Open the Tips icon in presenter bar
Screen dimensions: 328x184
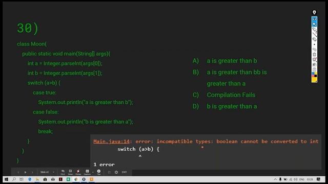tap(99, 172)
